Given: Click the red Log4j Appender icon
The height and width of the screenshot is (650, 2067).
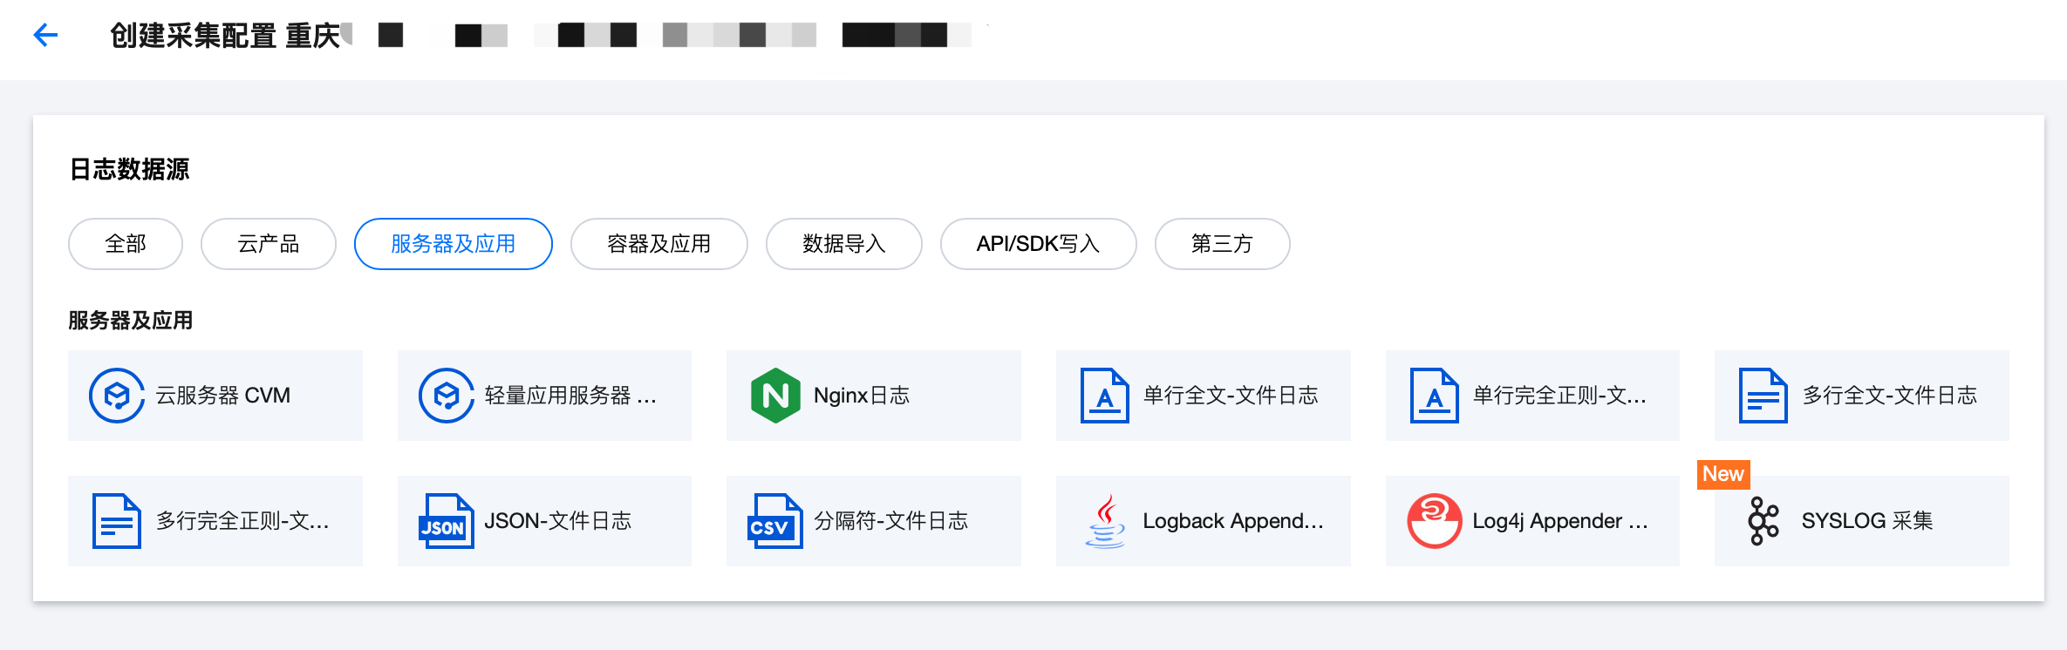Looking at the screenshot, I should coord(1434,521).
